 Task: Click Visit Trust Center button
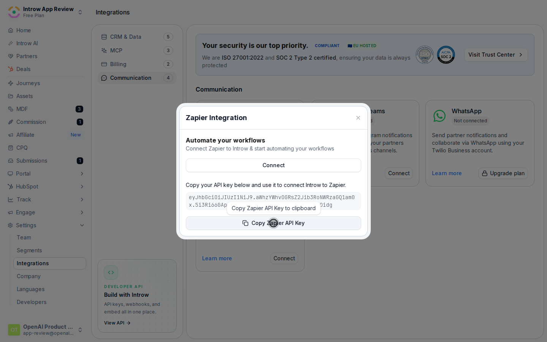[496, 55]
